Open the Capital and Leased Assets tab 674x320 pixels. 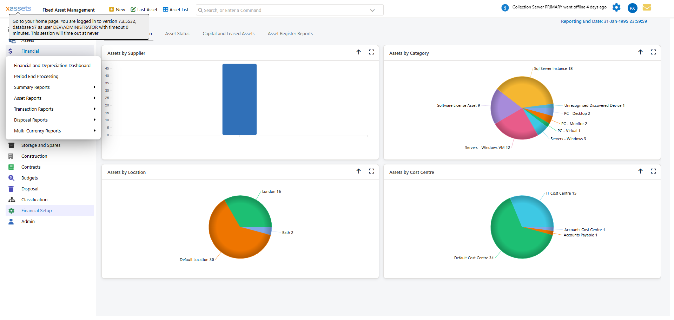(229, 34)
